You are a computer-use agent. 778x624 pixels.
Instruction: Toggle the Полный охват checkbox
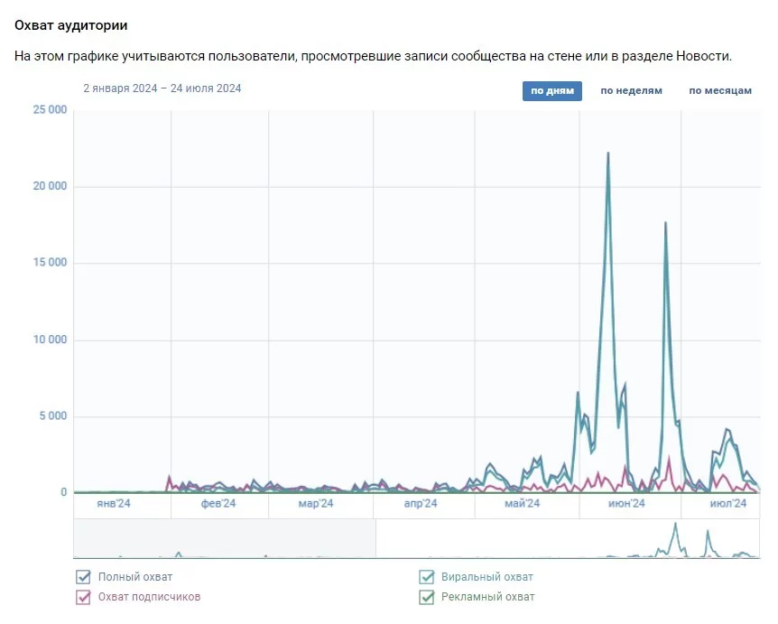click(x=84, y=577)
